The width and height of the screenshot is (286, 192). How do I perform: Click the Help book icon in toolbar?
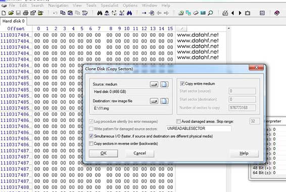tap(277, 13)
